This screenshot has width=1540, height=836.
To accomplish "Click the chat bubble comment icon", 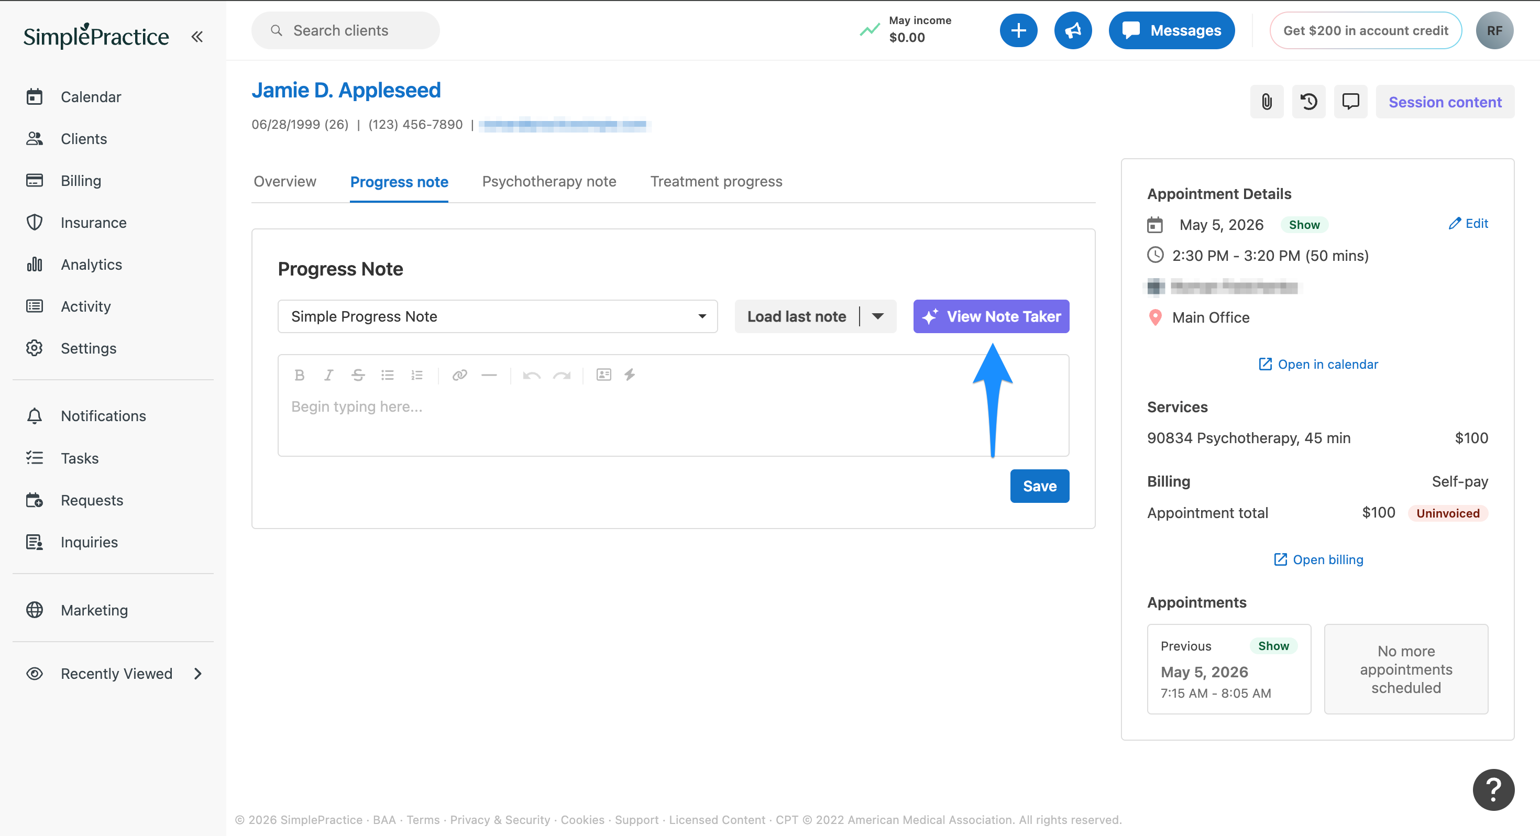I will (x=1350, y=102).
